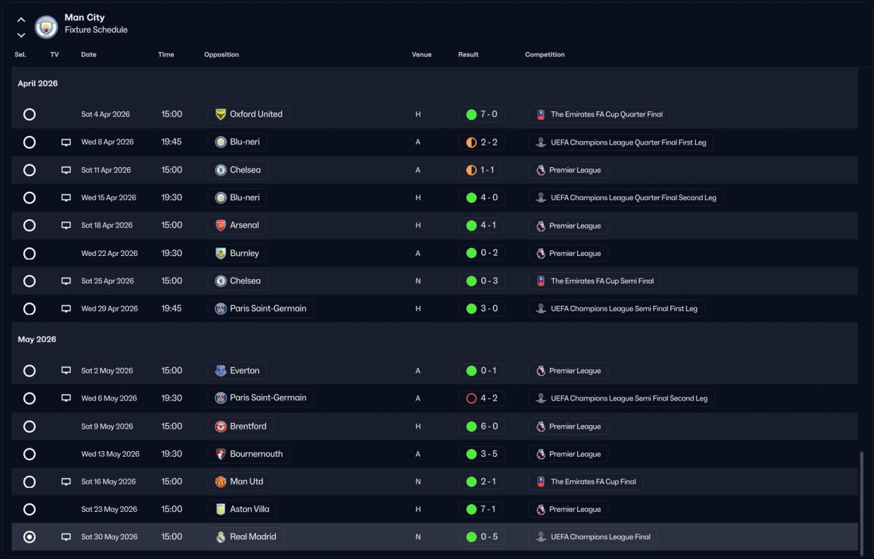The width and height of the screenshot is (874, 559).
Task: Sort fixtures by the Date column header
Action: [x=89, y=55]
